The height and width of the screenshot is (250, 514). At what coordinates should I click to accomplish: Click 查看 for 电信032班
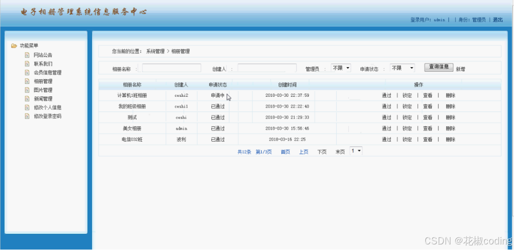click(427, 139)
